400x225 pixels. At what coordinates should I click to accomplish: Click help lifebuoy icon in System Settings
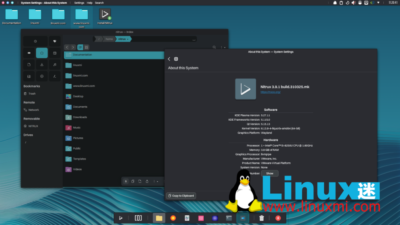point(176,59)
